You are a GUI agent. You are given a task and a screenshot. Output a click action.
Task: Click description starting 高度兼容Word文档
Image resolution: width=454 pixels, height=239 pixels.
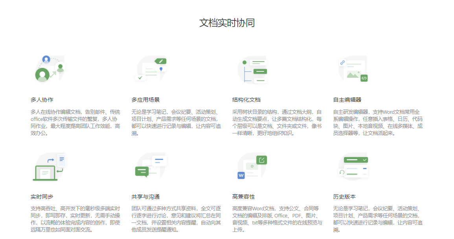277,219
